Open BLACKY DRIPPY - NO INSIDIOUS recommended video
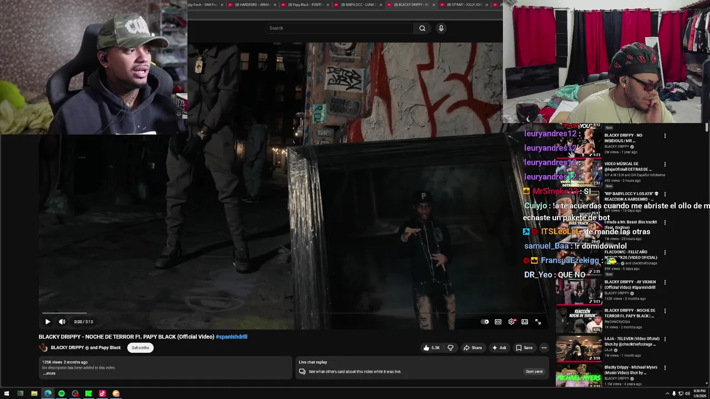The height and width of the screenshot is (399, 710). [x=624, y=138]
